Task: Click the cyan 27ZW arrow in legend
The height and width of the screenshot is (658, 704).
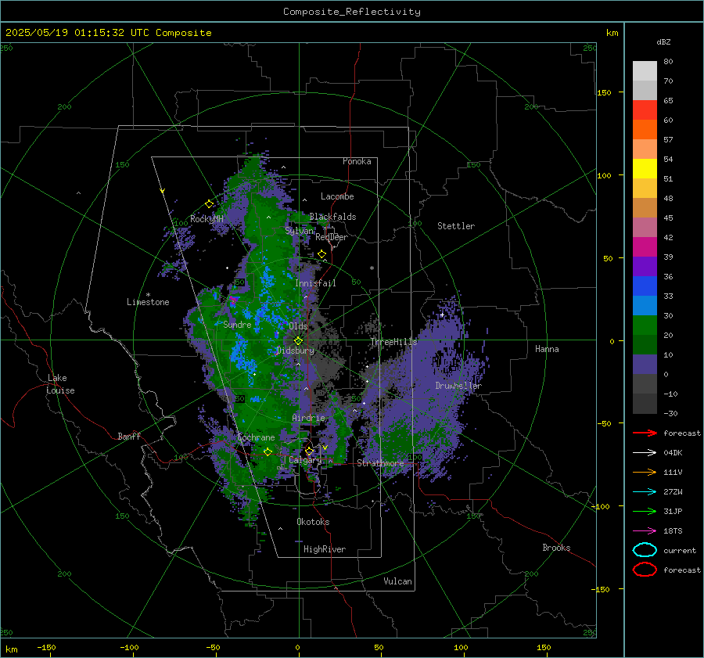Action: pos(645,492)
